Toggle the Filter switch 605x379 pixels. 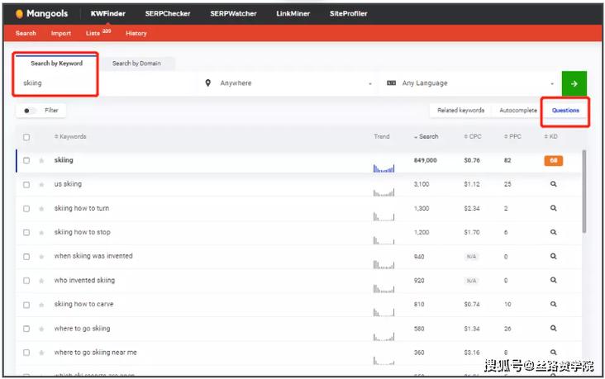[30, 111]
